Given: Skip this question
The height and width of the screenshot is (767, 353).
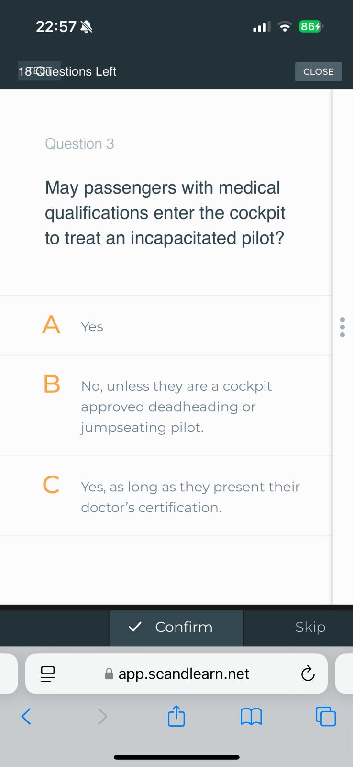Looking at the screenshot, I should [310, 627].
